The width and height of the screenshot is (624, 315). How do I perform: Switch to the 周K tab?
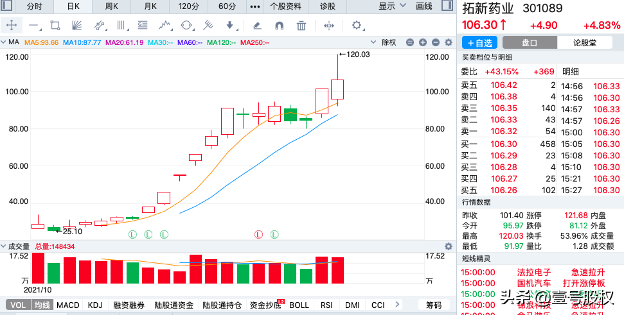[x=111, y=6]
